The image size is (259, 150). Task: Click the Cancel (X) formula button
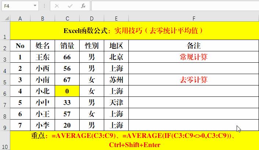tap(57, 6)
